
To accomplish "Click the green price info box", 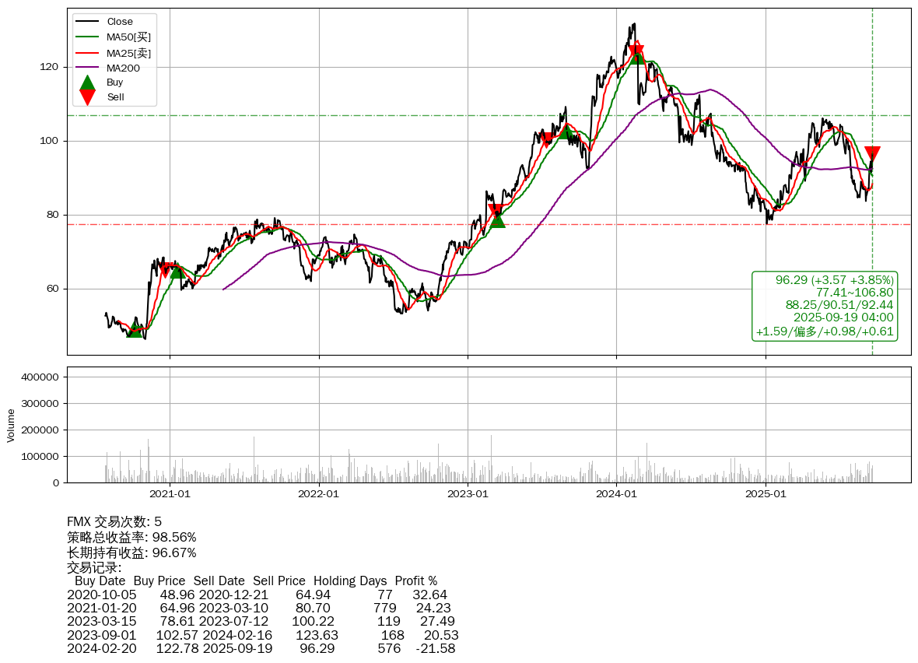I will pos(825,306).
